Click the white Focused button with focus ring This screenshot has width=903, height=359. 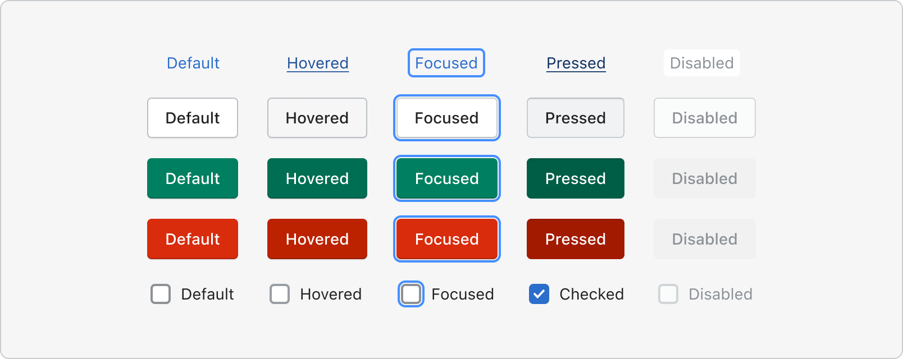(x=447, y=118)
